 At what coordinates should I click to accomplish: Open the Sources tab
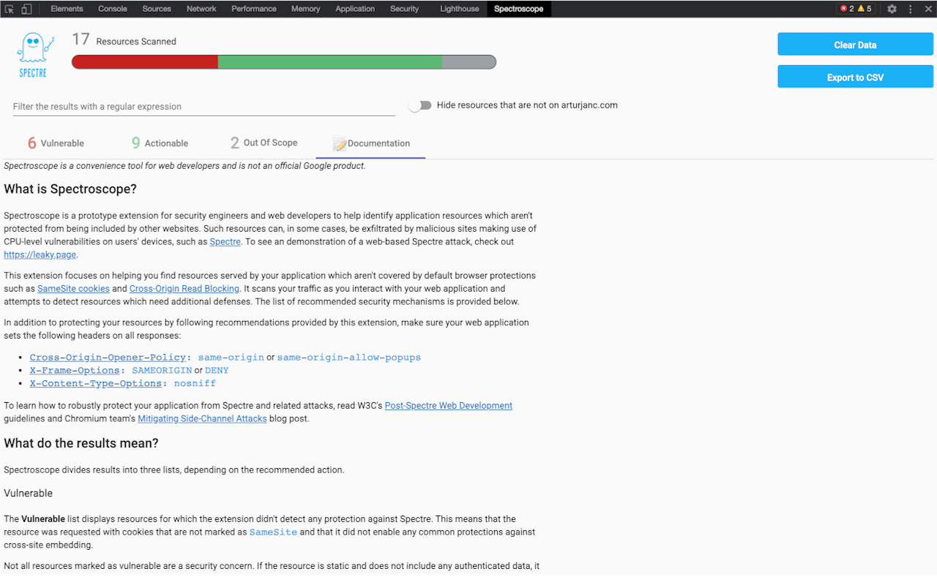157,9
